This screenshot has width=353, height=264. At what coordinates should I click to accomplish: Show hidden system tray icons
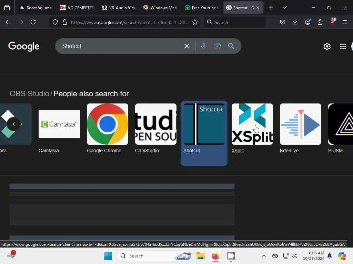click(264, 256)
